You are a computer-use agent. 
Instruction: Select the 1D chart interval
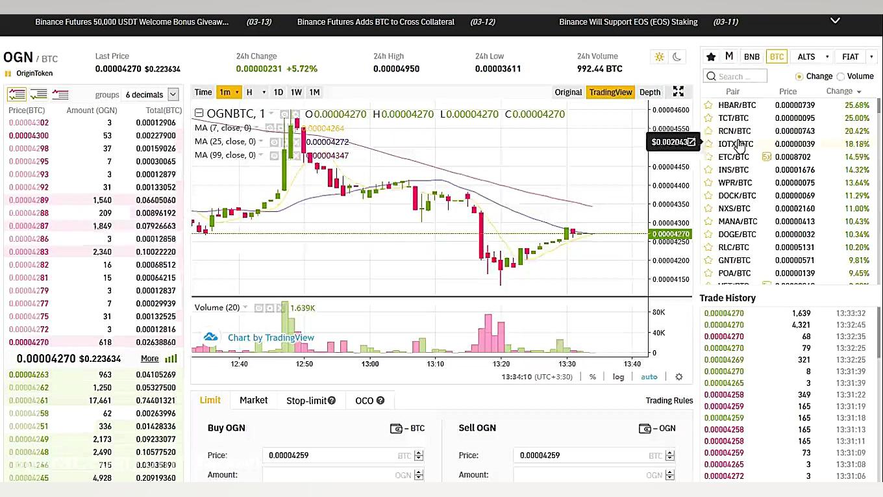point(278,92)
